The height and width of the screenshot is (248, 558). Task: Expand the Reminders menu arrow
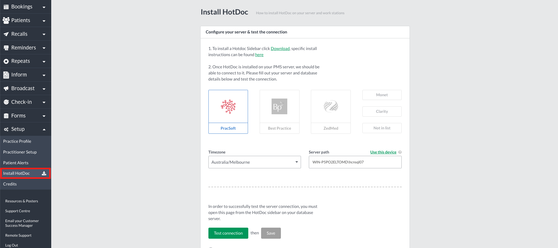tap(44, 48)
